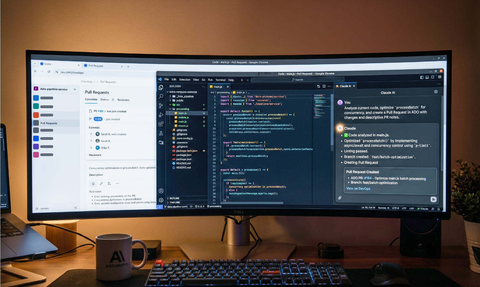Click the plus icon next to data-pipeline-service
480x287 pixels.
[75, 89]
